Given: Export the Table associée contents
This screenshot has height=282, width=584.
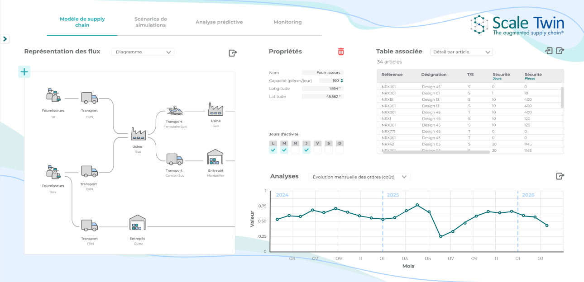Looking at the screenshot, I should point(560,51).
